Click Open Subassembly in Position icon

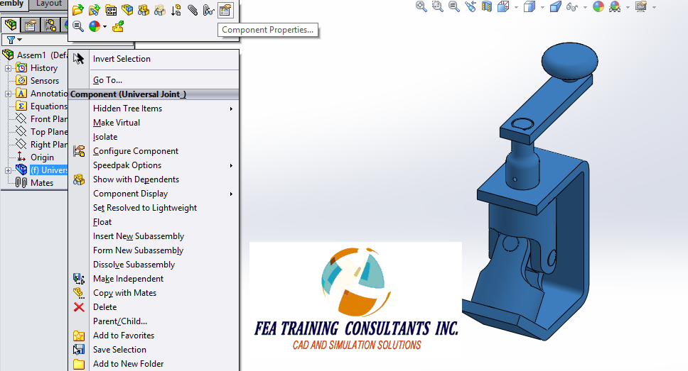point(95,10)
